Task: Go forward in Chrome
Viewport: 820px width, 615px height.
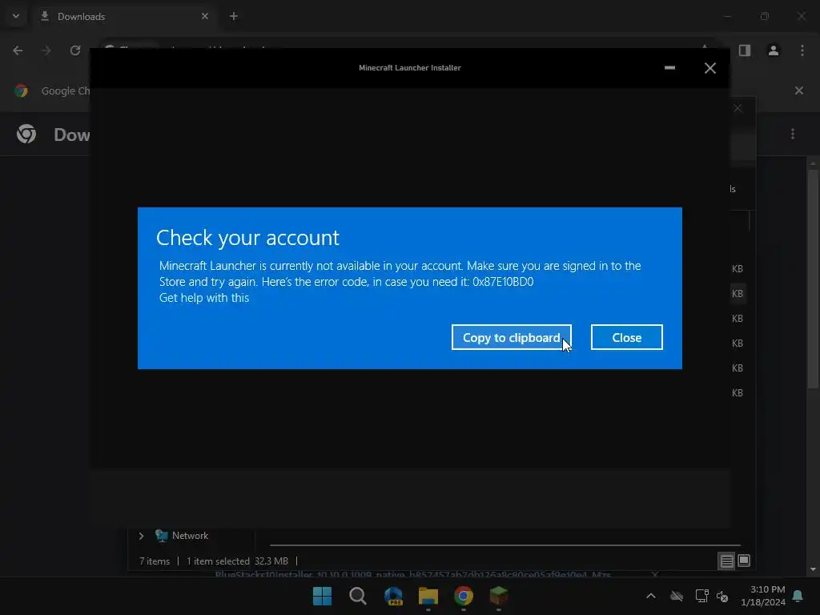Action: [46, 50]
